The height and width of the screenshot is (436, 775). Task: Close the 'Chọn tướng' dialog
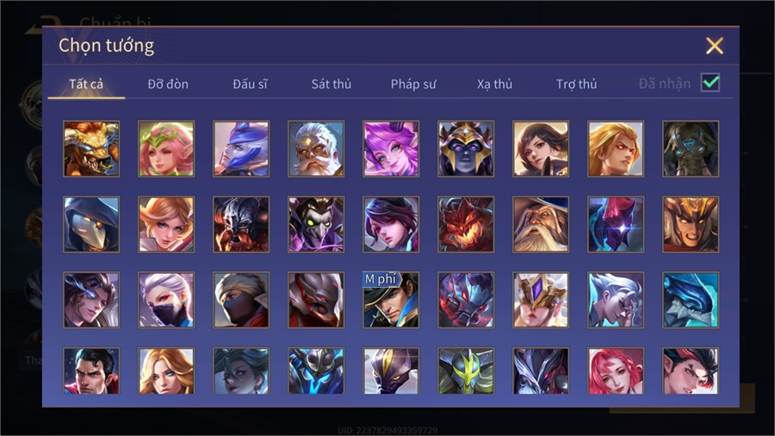click(x=714, y=46)
